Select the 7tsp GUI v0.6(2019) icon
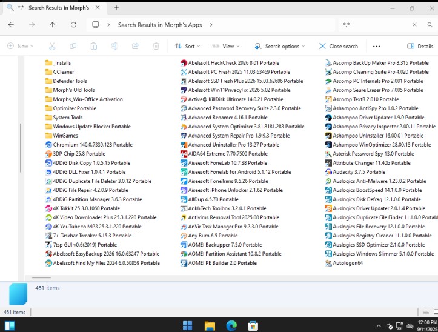Screen dimensions: 438x332 pyautogui.click(x=48, y=245)
